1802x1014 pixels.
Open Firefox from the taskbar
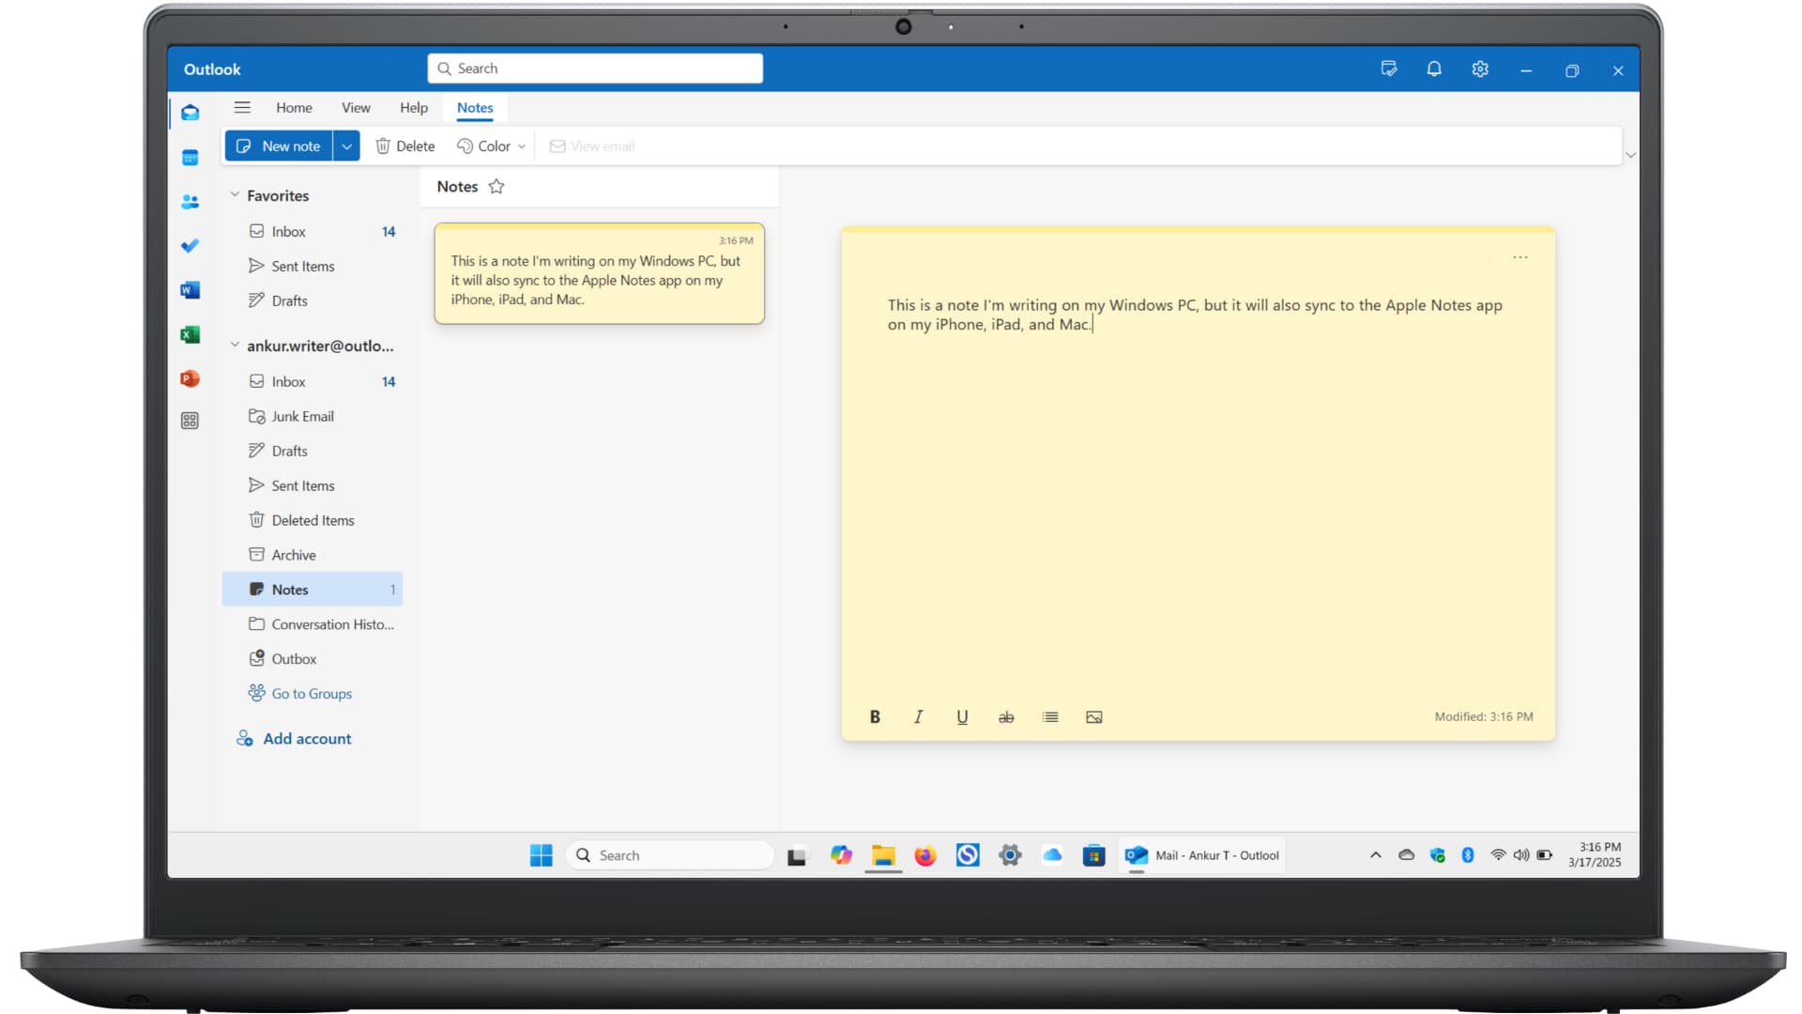925,855
